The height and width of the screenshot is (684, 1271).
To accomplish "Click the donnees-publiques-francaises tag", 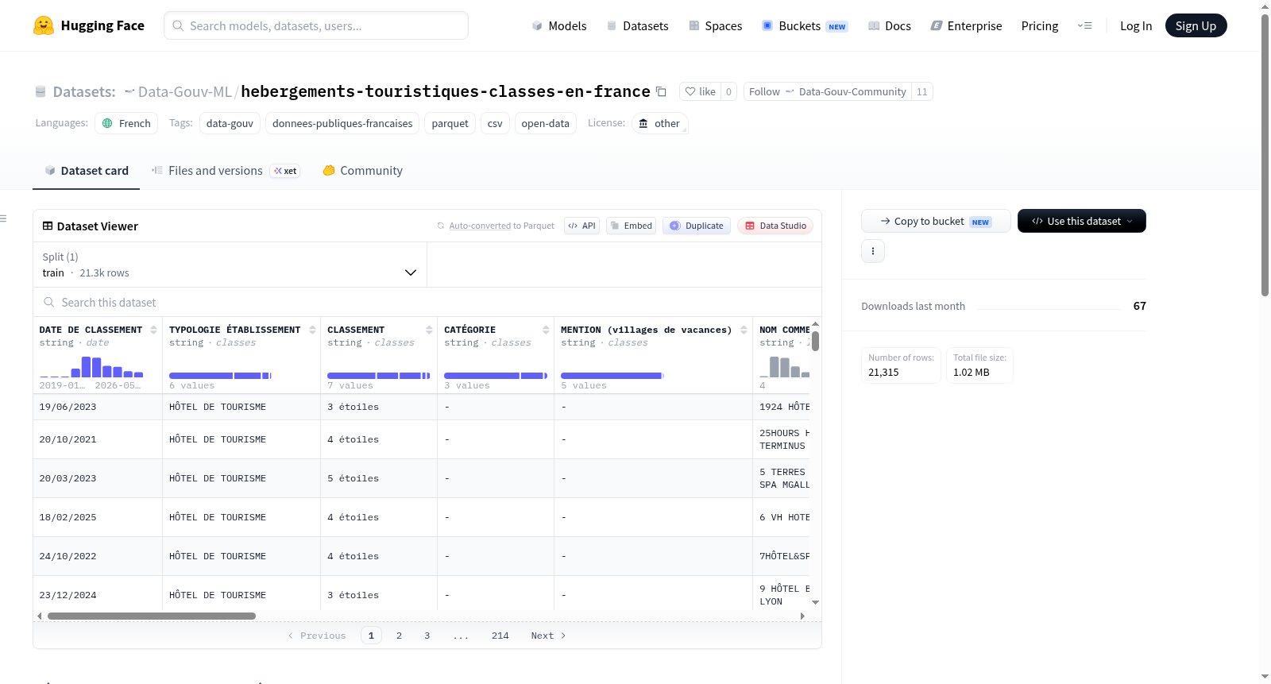I will pyautogui.click(x=342, y=123).
